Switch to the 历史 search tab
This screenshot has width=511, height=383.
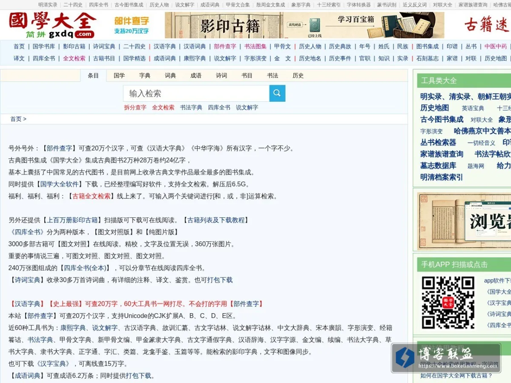298,75
